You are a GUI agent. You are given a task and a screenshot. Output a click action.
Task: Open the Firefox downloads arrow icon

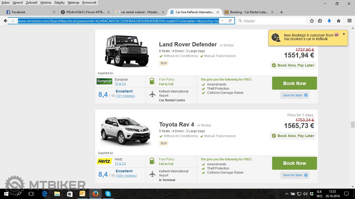click(329, 21)
